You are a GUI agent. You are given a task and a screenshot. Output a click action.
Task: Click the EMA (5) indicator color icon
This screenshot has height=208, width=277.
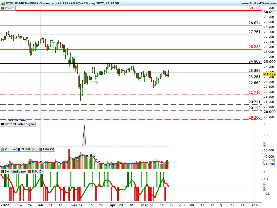(x=41, y=149)
